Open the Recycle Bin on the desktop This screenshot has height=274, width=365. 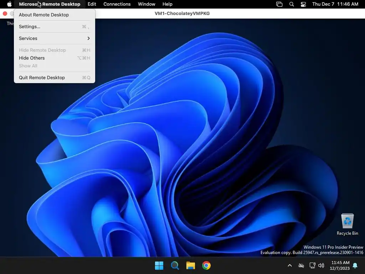pyautogui.click(x=347, y=224)
